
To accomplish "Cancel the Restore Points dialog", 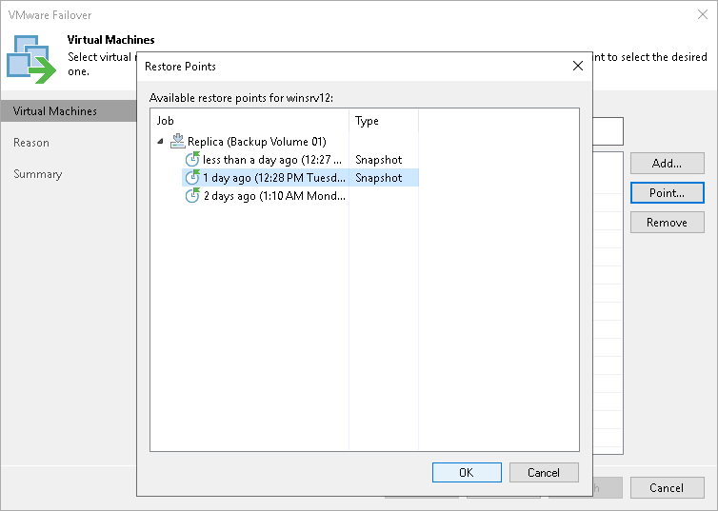I will 544,473.
